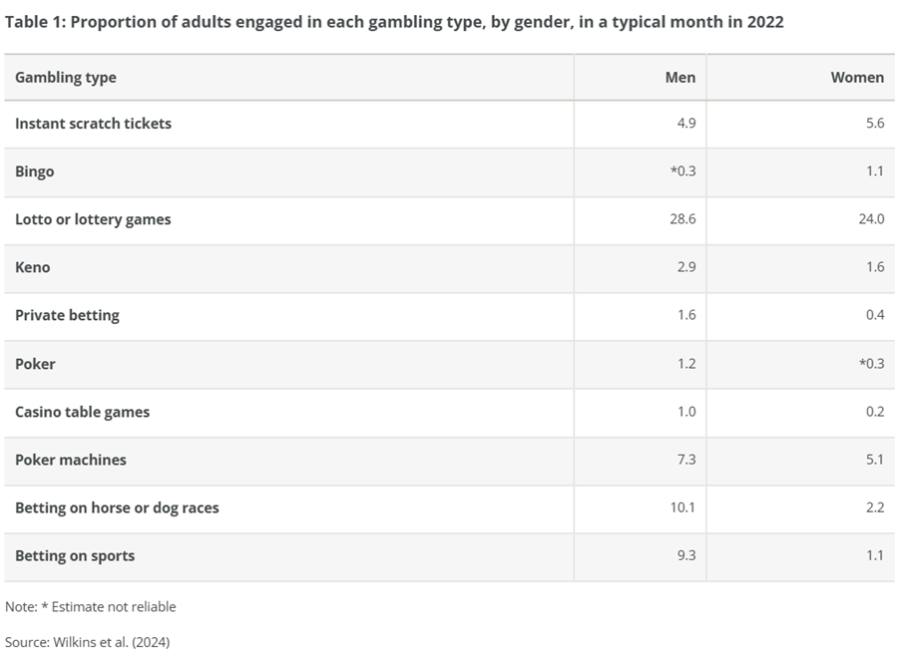Click the Men value 10.1 for race betting
The width and height of the screenshot is (901, 655).
(682, 507)
